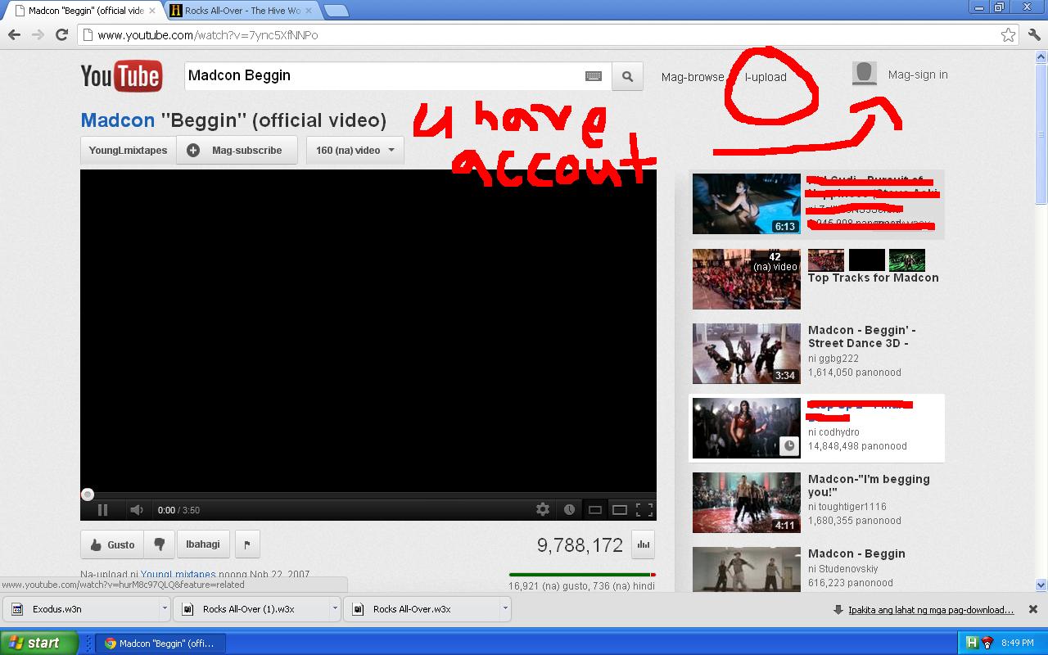This screenshot has height=655, width=1048.
Task: Pause the video with the pause button
Action: [x=103, y=510]
